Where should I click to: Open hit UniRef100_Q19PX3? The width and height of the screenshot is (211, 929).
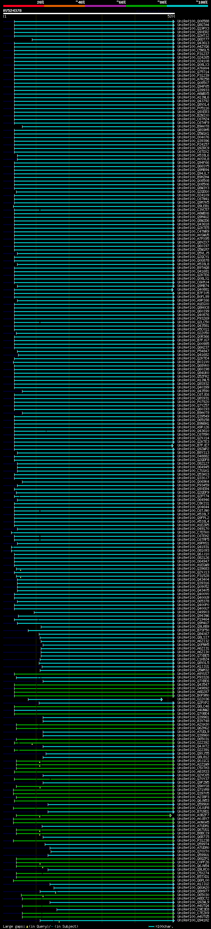(x=193, y=28)
